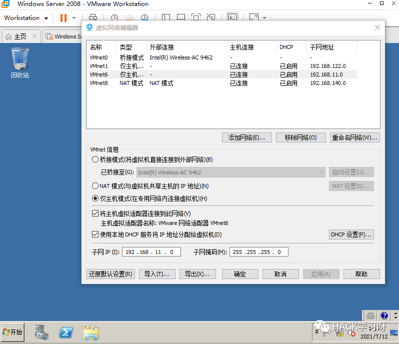Image resolution: width=399 pixels, height=344 pixels.
Task: Select the VMnet1 network row
Action: (223, 66)
